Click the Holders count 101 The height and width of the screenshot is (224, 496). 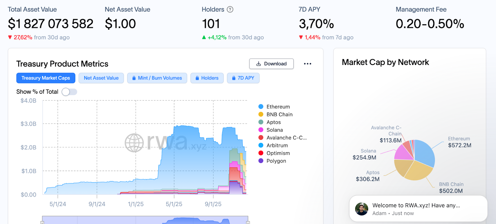[x=211, y=24]
